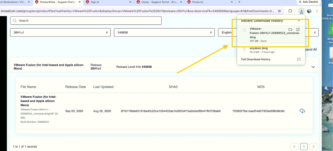The height and width of the screenshot is (151, 333).
Task: Click the Full Download History external icon
Action: pyautogui.click(x=299, y=59)
